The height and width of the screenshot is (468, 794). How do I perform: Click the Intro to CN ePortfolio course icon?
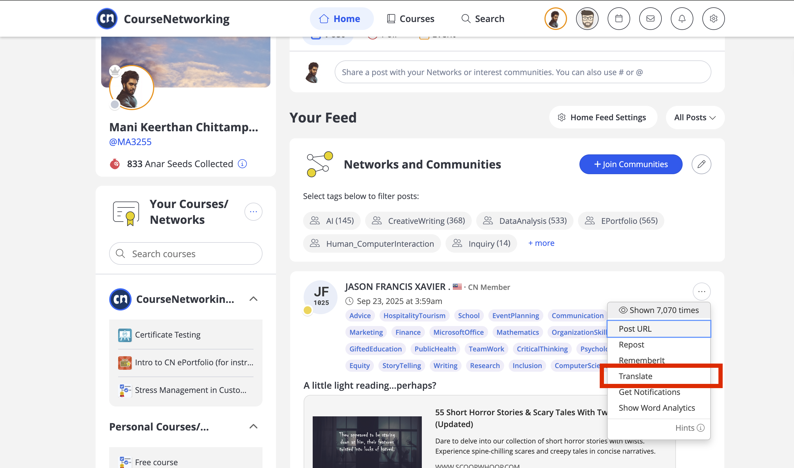point(125,363)
